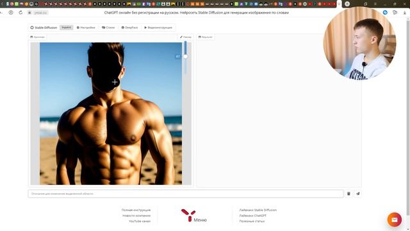Open Лайфхаки Stable Diffusion link
410x231 pixels.
258,210
